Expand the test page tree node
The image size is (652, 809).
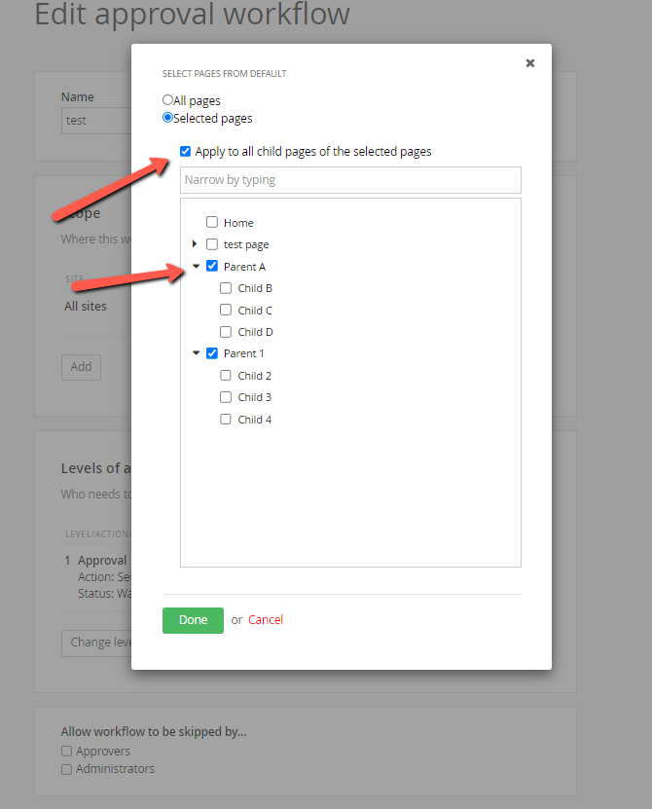point(195,243)
